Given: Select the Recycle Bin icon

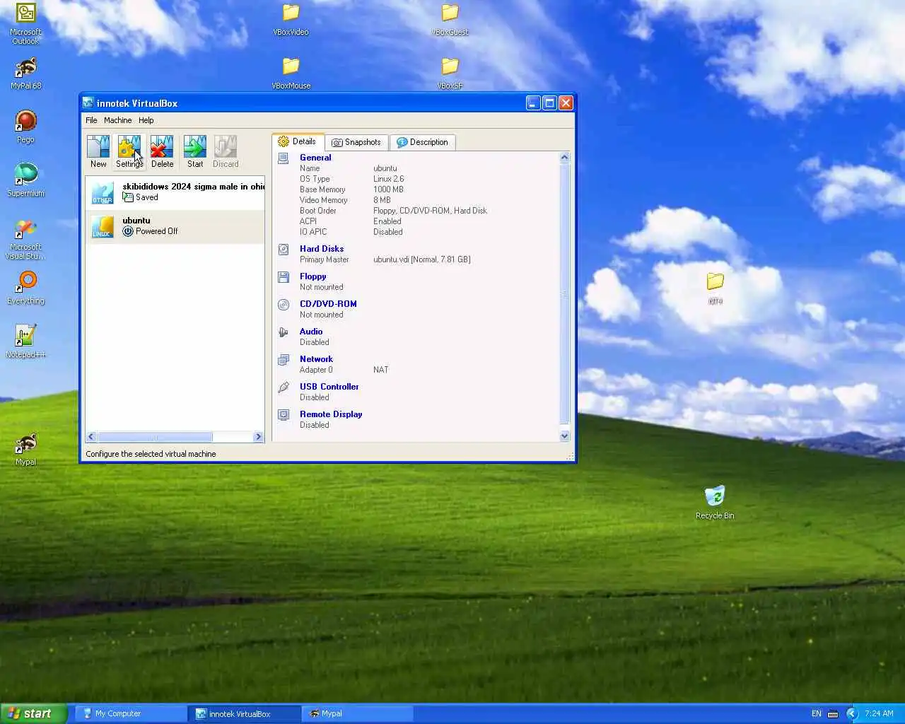Looking at the screenshot, I should tap(715, 503).
